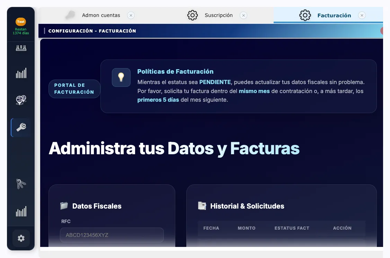This screenshot has width=390, height=258.
Task: Click the gear icon on Suscripción tab
Action: point(193,16)
